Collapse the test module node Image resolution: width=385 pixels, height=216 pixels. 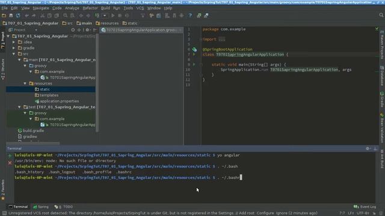coord(19,107)
